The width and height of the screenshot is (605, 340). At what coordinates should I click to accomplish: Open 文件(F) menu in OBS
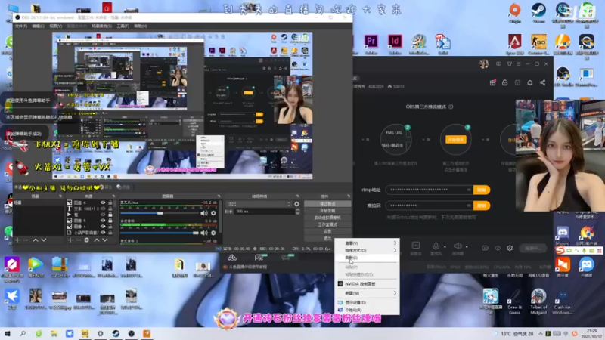21,26
